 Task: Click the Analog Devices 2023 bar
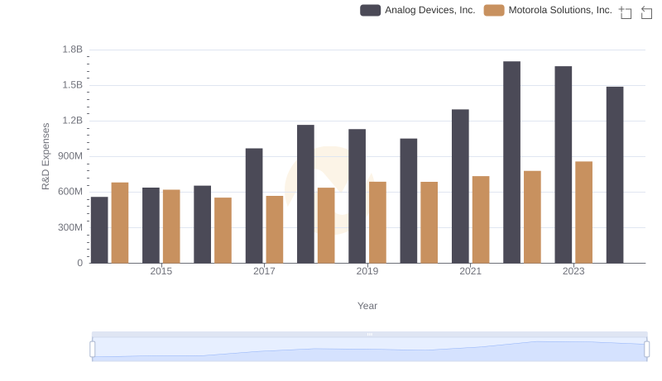(x=564, y=164)
